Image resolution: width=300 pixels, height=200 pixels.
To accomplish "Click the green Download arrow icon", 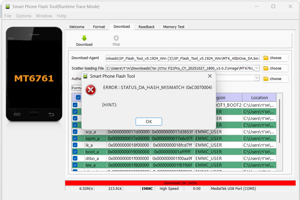I will [x=84, y=38].
